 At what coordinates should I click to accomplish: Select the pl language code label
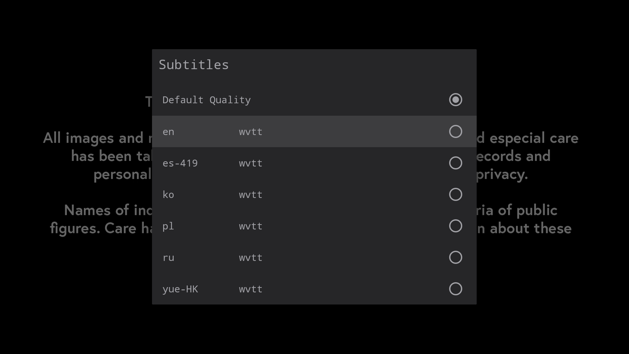(x=168, y=226)
